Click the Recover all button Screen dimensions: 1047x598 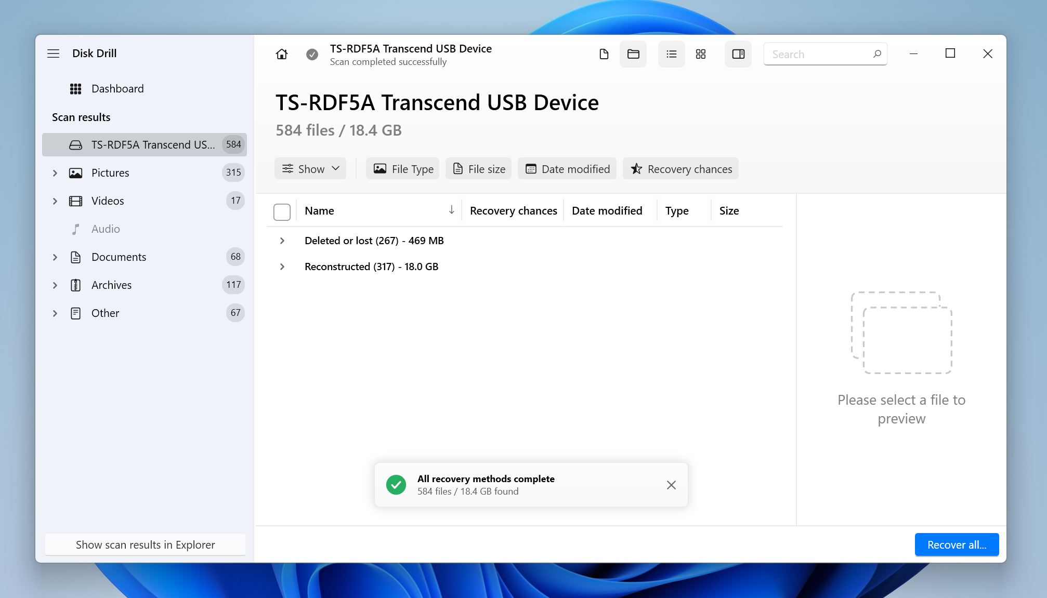[x=957, y=544]
